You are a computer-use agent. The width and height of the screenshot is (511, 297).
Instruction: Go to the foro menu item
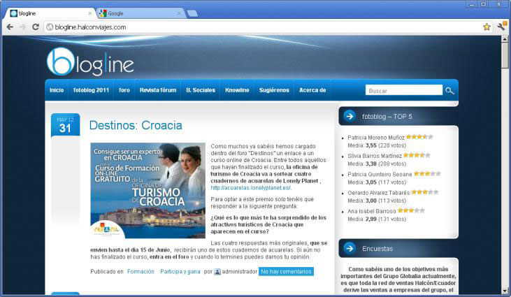pyautogui.click(x=124, y=90)
